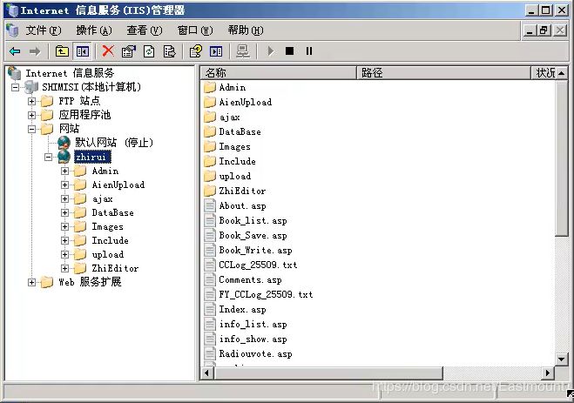Click the About.asp file icon

[x=210, y=205]
